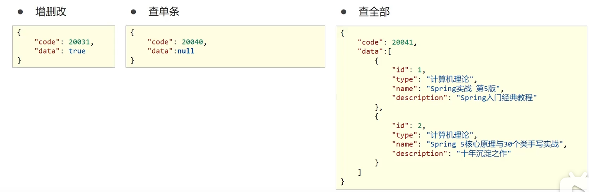Image resolution: width=589 pixels, height=192 pixels.
Task: Select the code value 20040
Action: pyautogui.click(x=192, y=42)
